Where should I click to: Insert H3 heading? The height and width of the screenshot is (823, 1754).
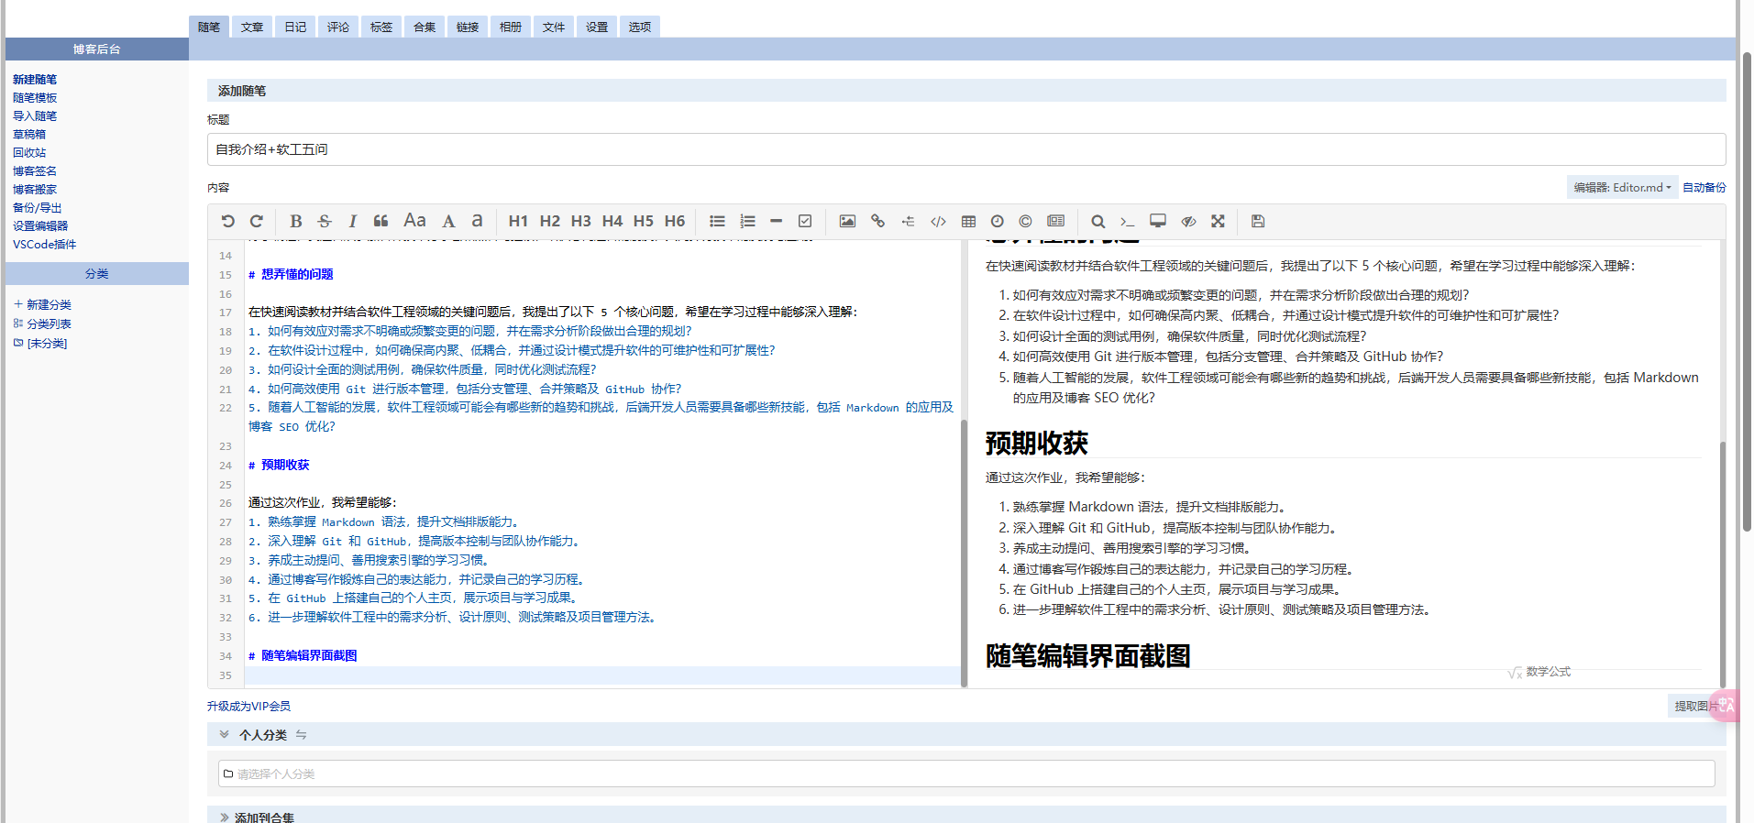coord(580,221)
